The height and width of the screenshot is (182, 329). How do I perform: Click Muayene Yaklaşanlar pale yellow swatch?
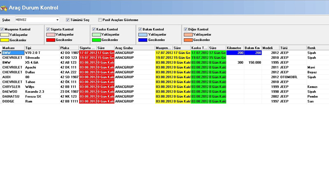tap(5, 35)
